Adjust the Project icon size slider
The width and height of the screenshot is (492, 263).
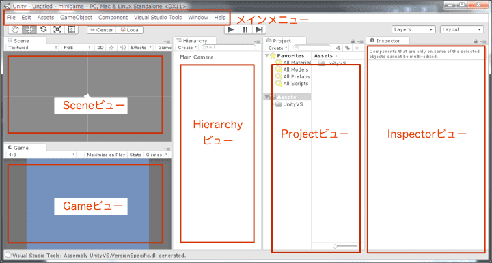(x=345, y=246)
